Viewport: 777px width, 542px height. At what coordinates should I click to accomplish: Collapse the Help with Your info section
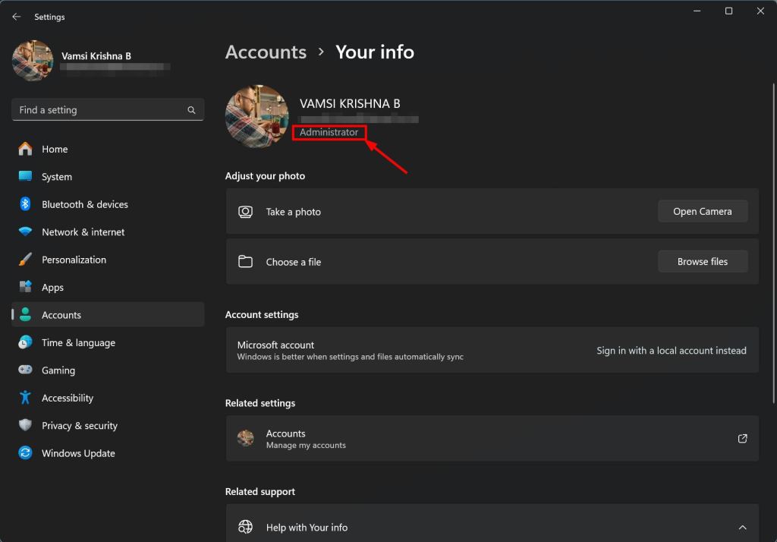[742, 527]
